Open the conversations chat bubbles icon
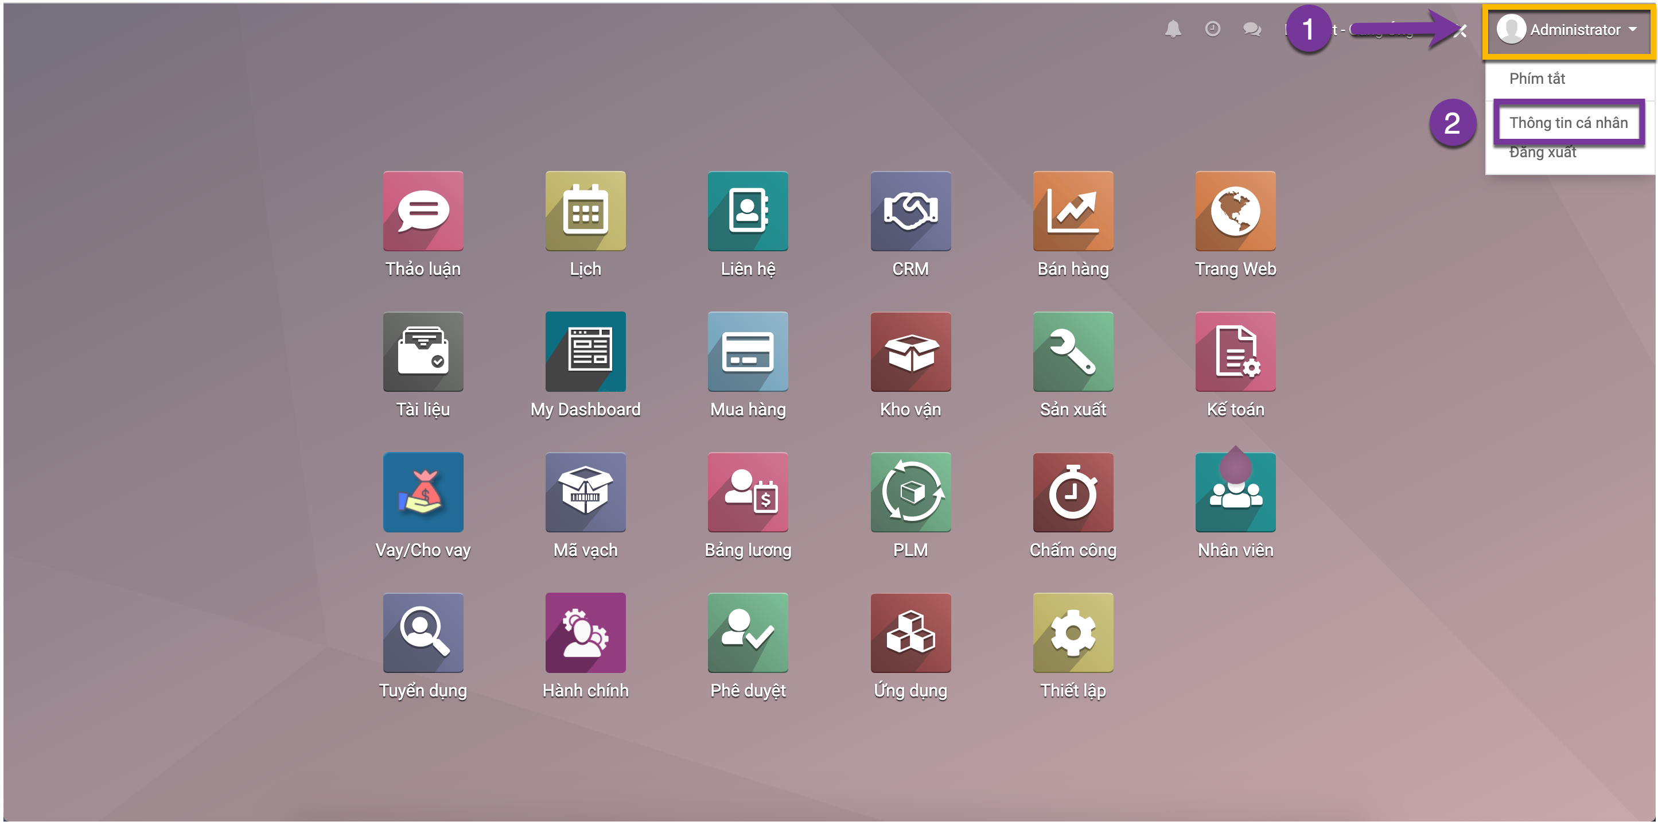Image resolution: width=1658 pixels, height=825 pixels. [1252, 29]
